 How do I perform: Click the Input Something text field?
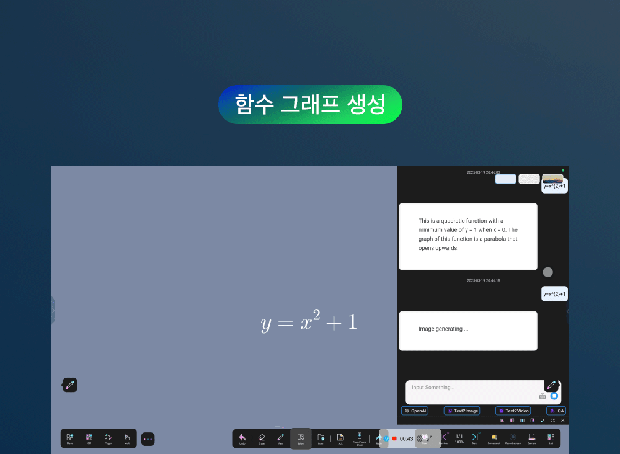click(471, 388)
